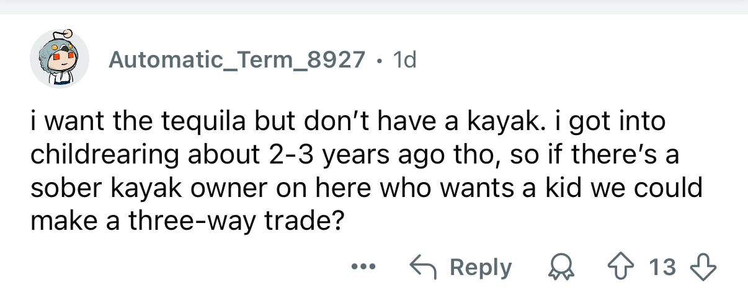The width and height of the screenshot is (748, 293).
Task: Click the orange eyes on the avatar
Action: coord(60,57)
